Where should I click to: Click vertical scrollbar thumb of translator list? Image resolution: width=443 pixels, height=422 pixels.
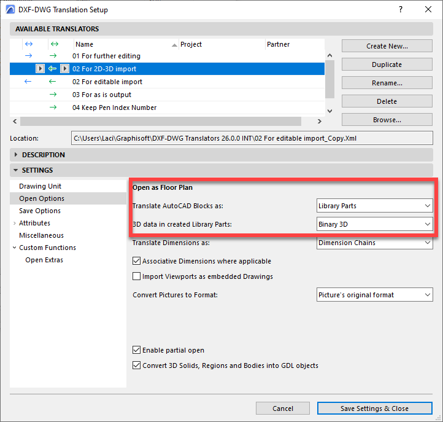coord(329,79)
